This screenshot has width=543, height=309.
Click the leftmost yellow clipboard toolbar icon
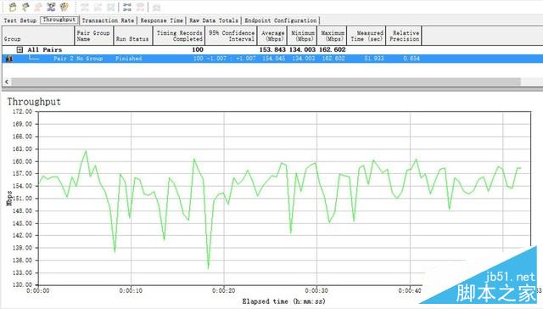tap(13, 7)
